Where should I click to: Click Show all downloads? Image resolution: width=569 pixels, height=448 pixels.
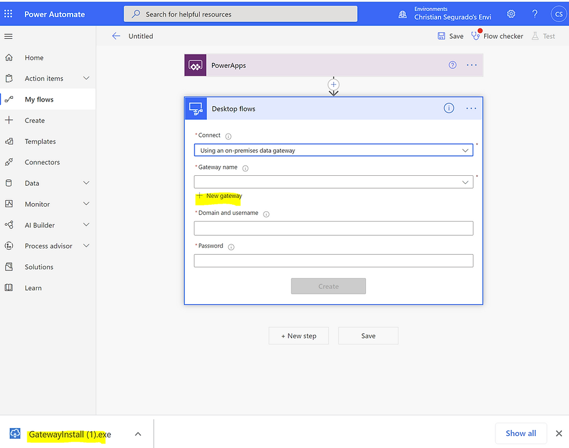(521, 433)
